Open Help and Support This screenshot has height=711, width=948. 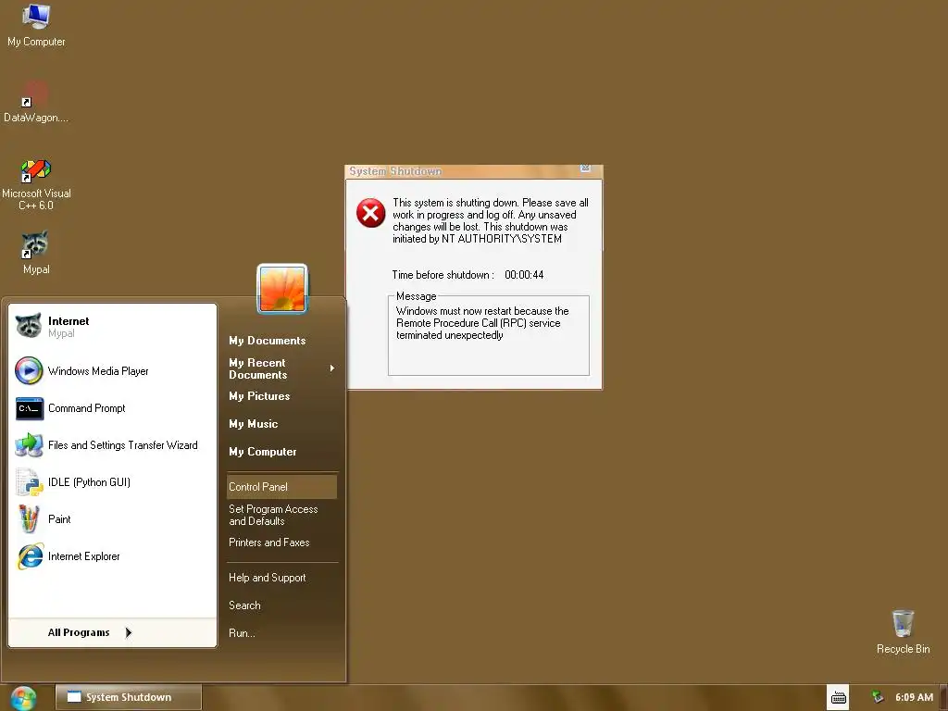coord(268,578)
